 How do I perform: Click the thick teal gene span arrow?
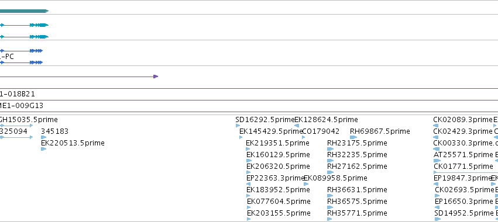coord(24,11)
